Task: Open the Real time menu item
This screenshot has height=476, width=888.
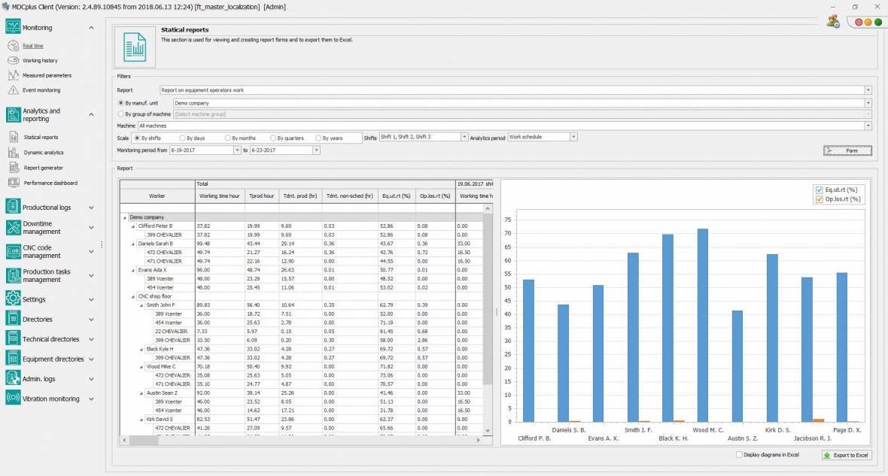Action: pos(33,46)
